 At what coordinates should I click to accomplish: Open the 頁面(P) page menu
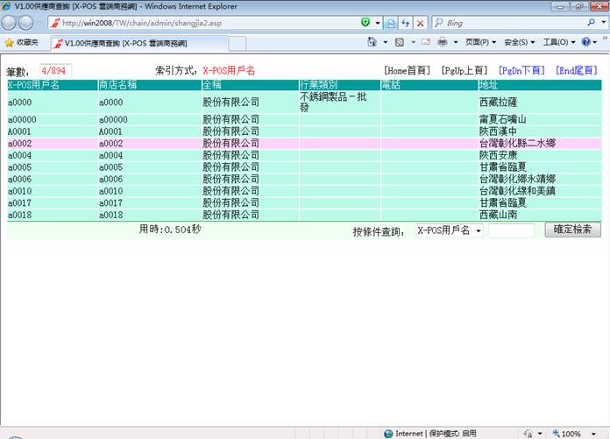481,42
